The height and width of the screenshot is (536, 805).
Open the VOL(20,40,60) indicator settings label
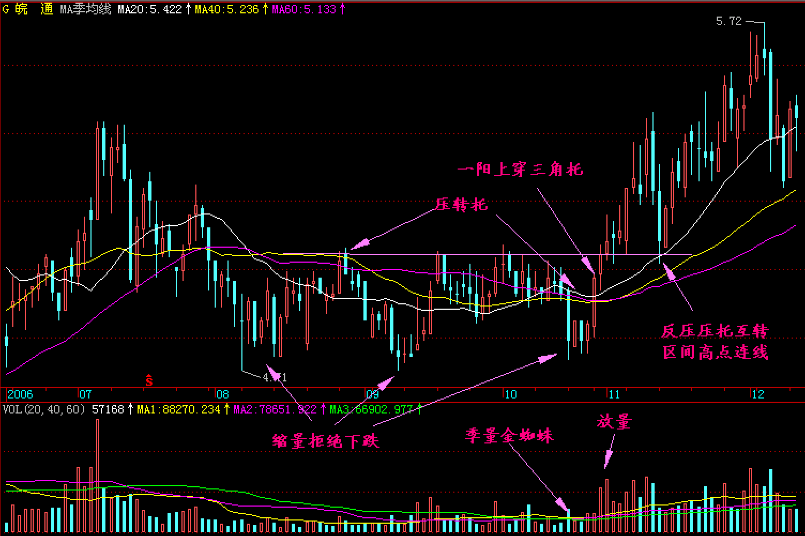click(44, 409)
